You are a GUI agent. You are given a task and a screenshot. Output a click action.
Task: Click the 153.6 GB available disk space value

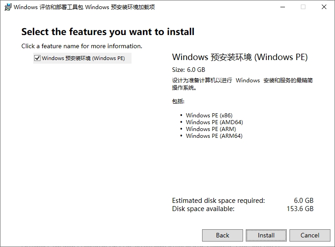[300, 209]
